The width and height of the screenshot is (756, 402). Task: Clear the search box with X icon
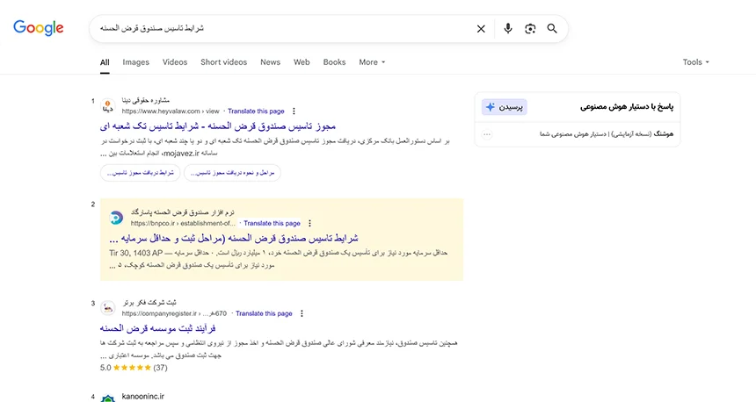[x=481, y=29]
